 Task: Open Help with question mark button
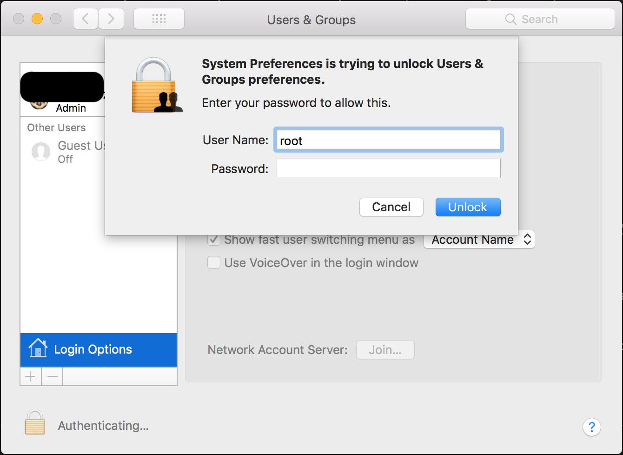[x=591, y=427]
